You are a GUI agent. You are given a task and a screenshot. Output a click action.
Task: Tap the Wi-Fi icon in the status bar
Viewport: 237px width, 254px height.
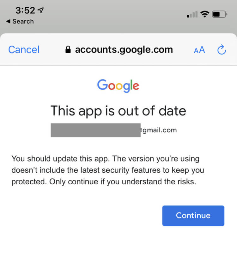pyautogui.click(x=205, y=14)
